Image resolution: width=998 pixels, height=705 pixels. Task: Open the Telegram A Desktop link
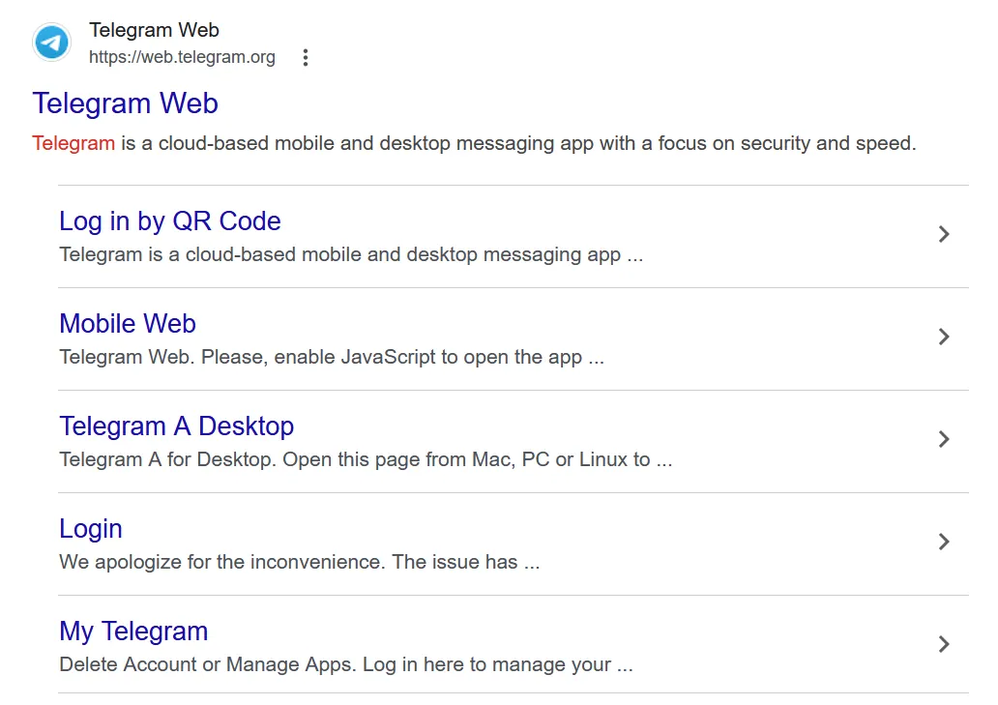click(176, 426)
